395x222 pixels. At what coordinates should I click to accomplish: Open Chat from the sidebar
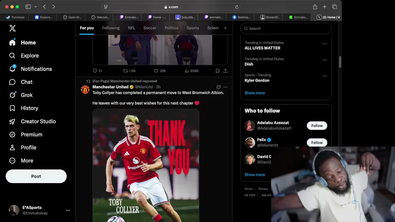click(21, 82)
